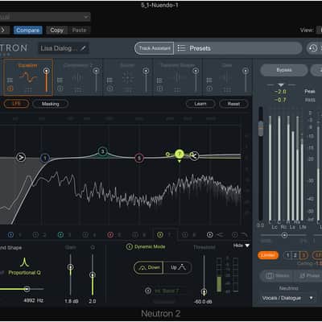Enable band 6 in the band selector row

pos(135,235)
